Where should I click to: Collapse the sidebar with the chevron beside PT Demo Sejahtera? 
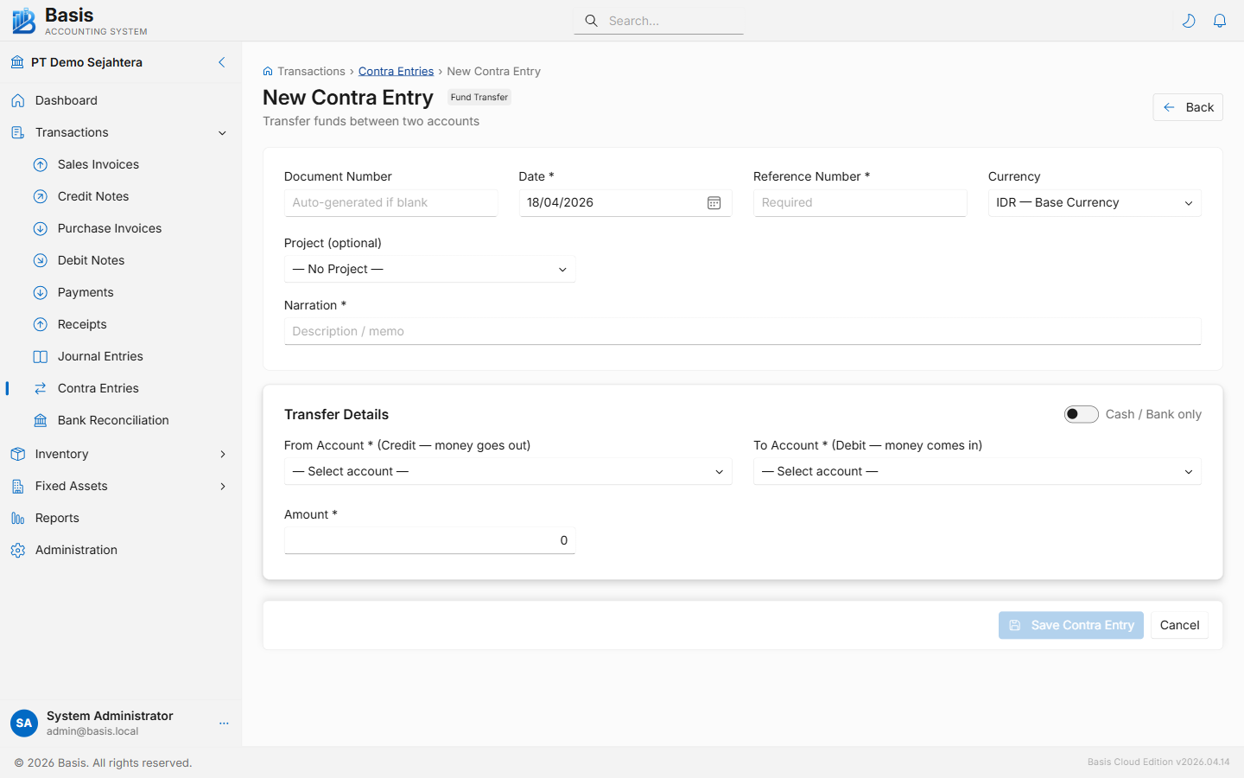pyautogui.click(x=221, y=62)
